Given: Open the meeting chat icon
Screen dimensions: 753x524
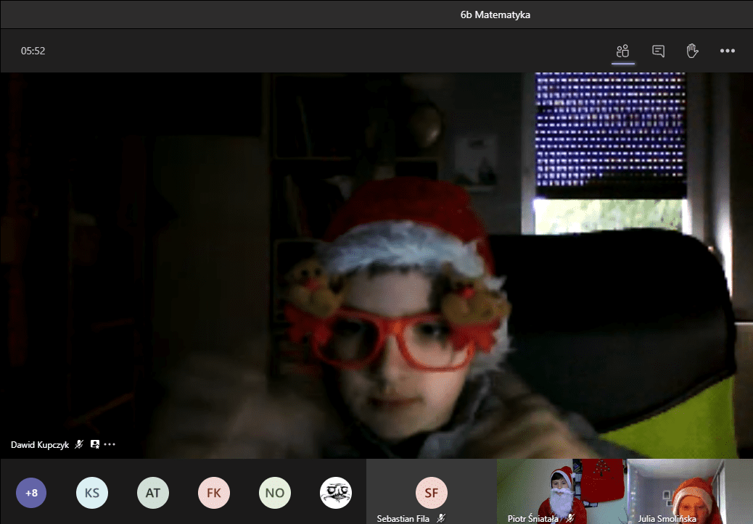Looking at the screenshot, I should point(658,51).
